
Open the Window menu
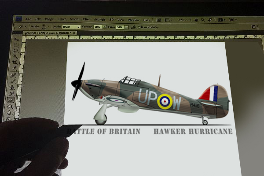[133, 20]
